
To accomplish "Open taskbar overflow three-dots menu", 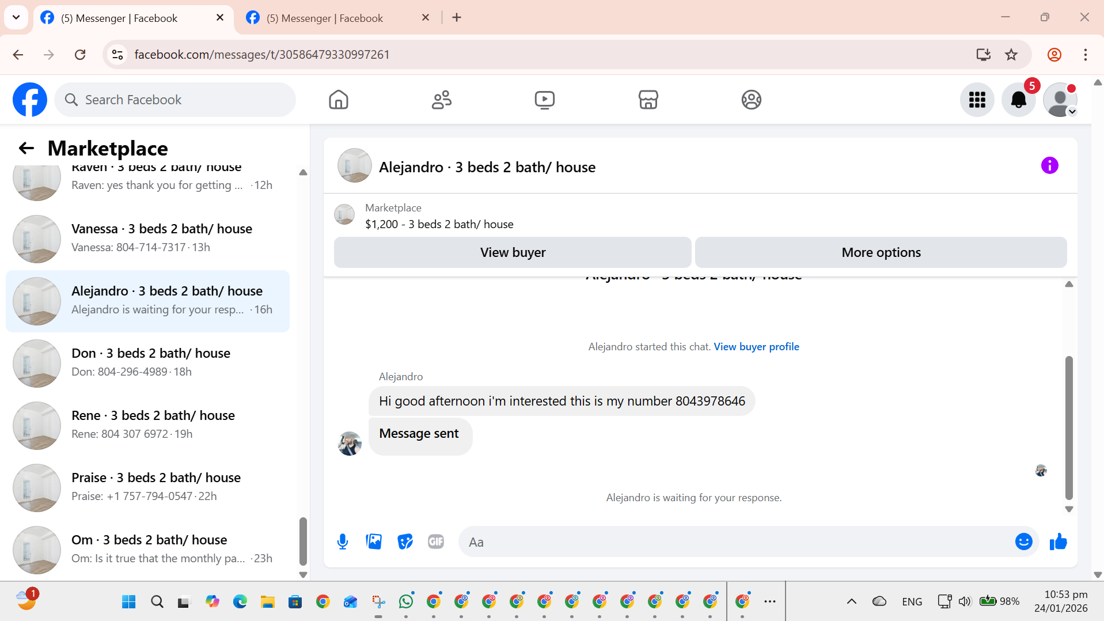I will tap(770, 601).
